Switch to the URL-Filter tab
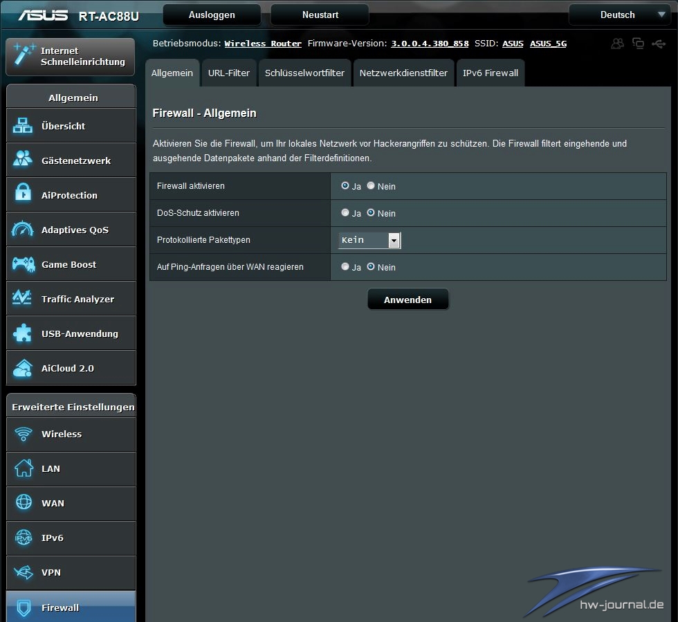678x622 pixels. 229,73
